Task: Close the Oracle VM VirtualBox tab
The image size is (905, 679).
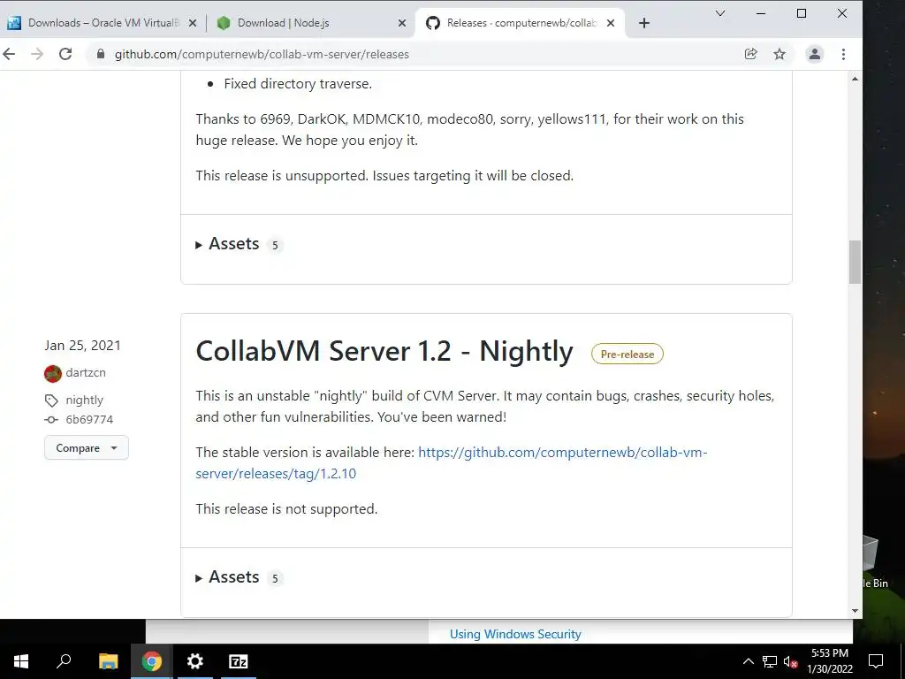Action: [193, 23]
